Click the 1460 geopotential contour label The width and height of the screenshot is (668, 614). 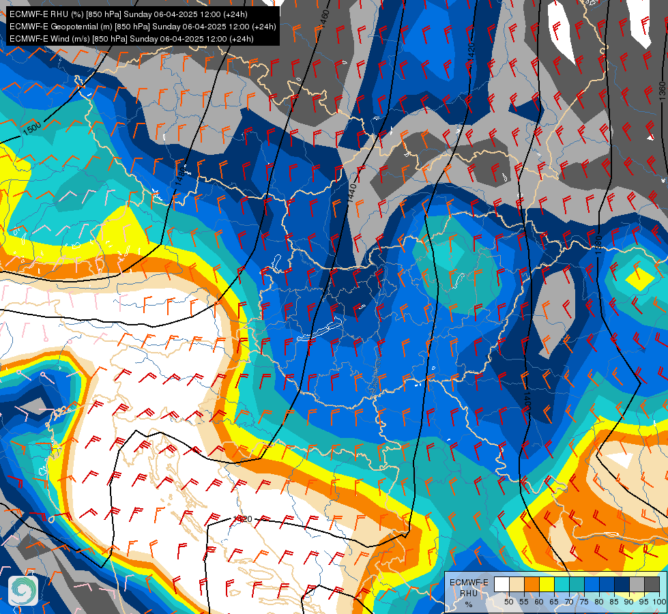(324, 18)
